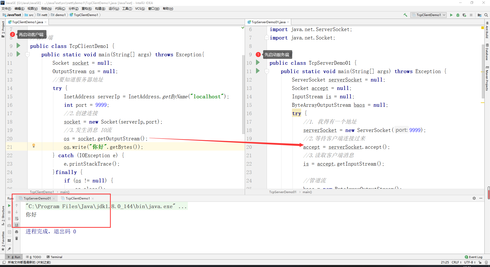Click the Exit icon in Run panel
Screen dimensions: 490x267
9,232
